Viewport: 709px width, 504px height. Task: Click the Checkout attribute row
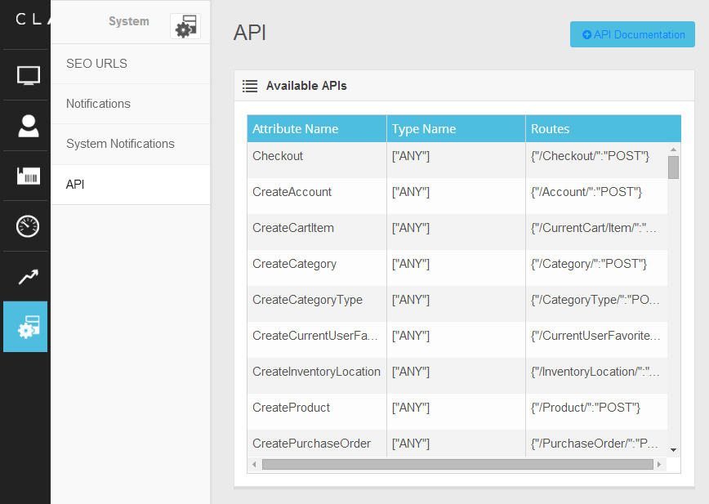[x=278, y=156]
